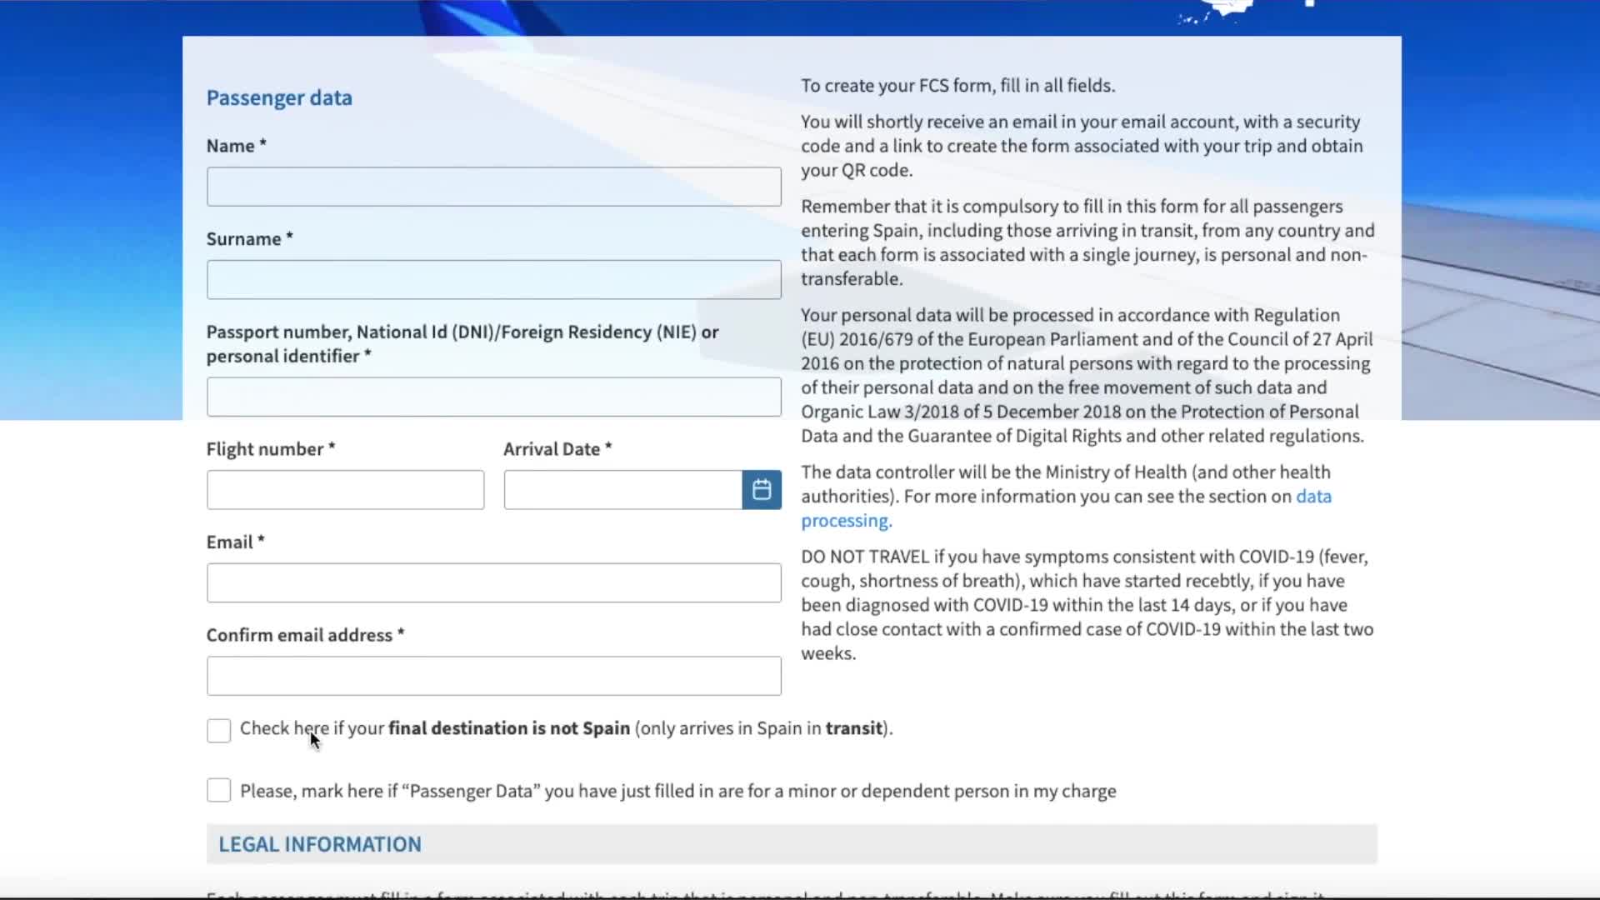Viewport: 1600px width, 900px height.
Task: Click the Arrival Date text field
Action: point(622,489)
